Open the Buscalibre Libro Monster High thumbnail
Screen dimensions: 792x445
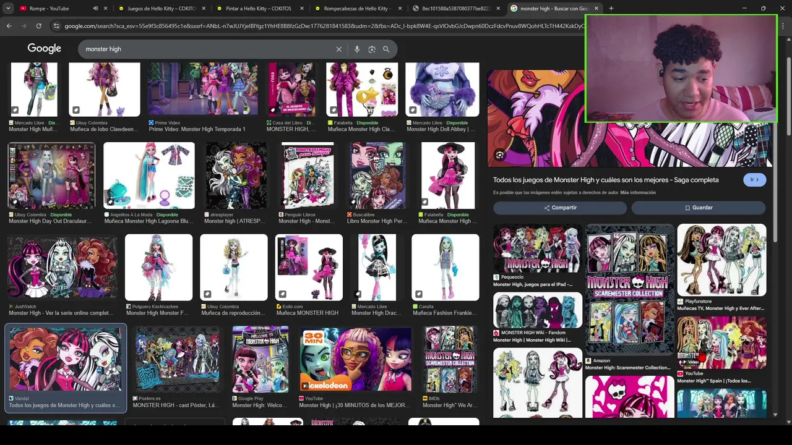click(x=377, y=176)
